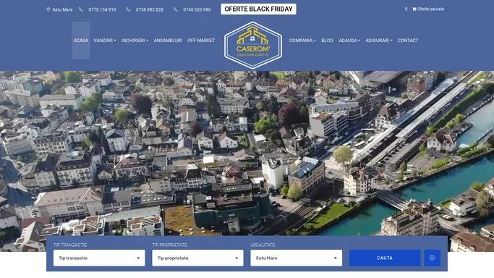This screenshot has width=494, height=278.
Task: Click the plus icon for advanced search
Action: (x=433, y=258)
